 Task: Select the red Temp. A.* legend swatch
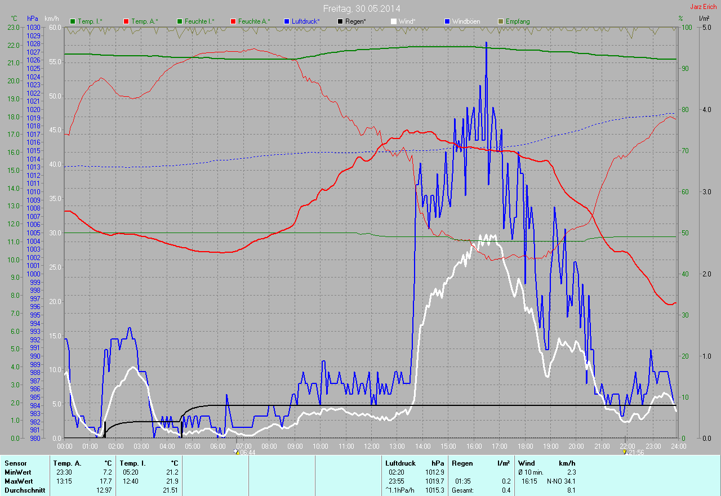(x=126, y=21)
